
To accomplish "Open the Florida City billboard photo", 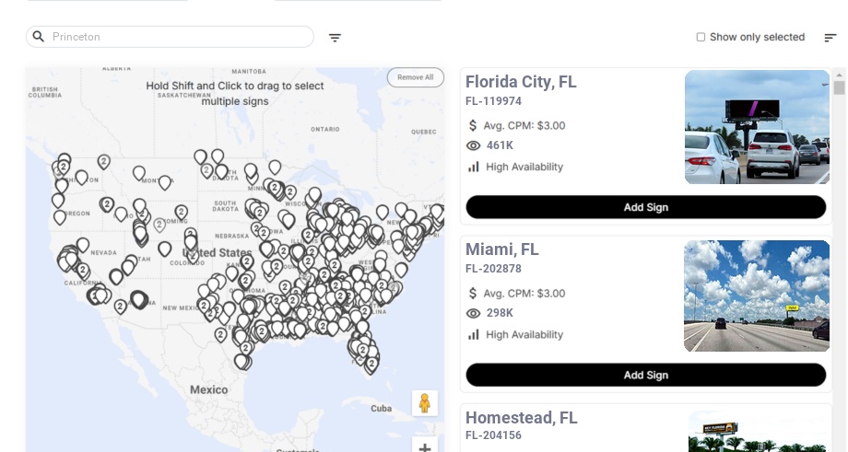I will coord(757,127).
